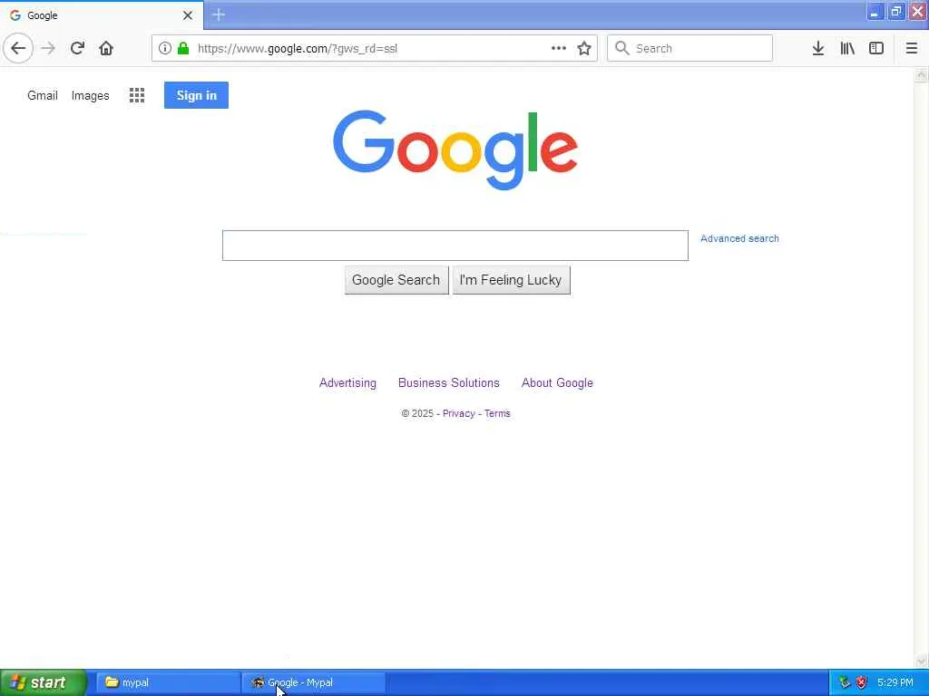This screenshot has width=929, height=696.
Task: Open About Google link
Action: [x=557, y=383]
